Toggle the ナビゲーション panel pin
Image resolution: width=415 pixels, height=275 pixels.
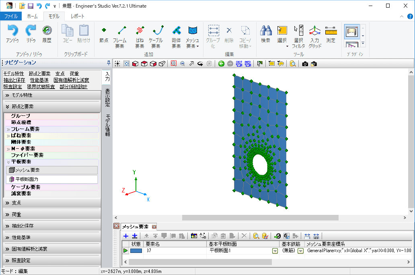[108, 63]
